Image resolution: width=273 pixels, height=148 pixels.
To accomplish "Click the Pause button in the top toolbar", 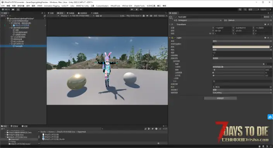I will pyautogui.click(x=137, y=9).
